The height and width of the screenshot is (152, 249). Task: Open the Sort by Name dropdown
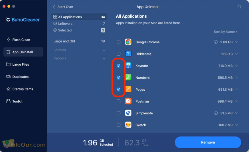pyautogui.click(x=225, y=32)
